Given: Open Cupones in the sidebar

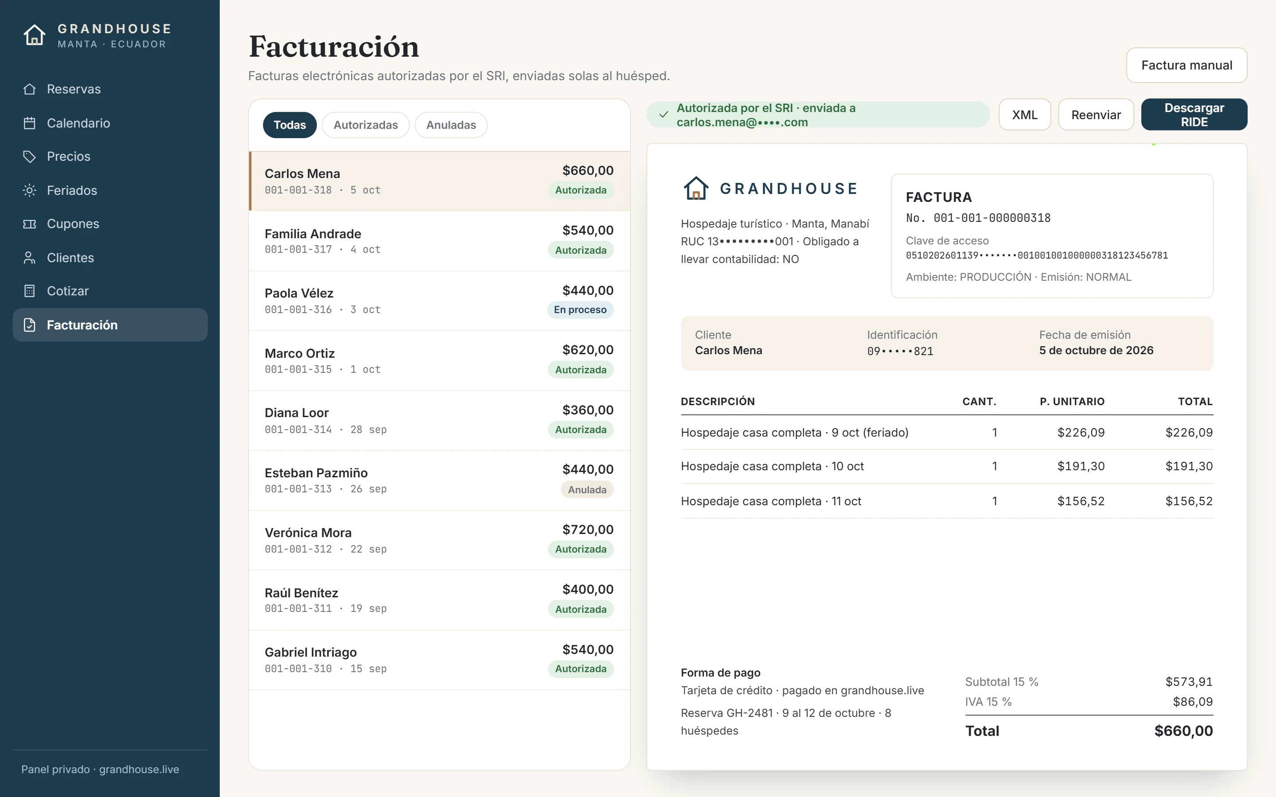Looking at the screenshot, I should (x=110, y=224).
